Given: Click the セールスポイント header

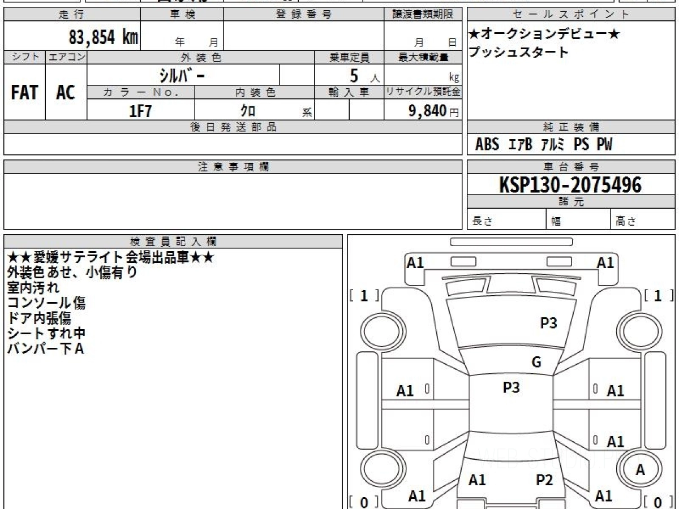Looking at the screenshot, I should [x=571, y=15].
